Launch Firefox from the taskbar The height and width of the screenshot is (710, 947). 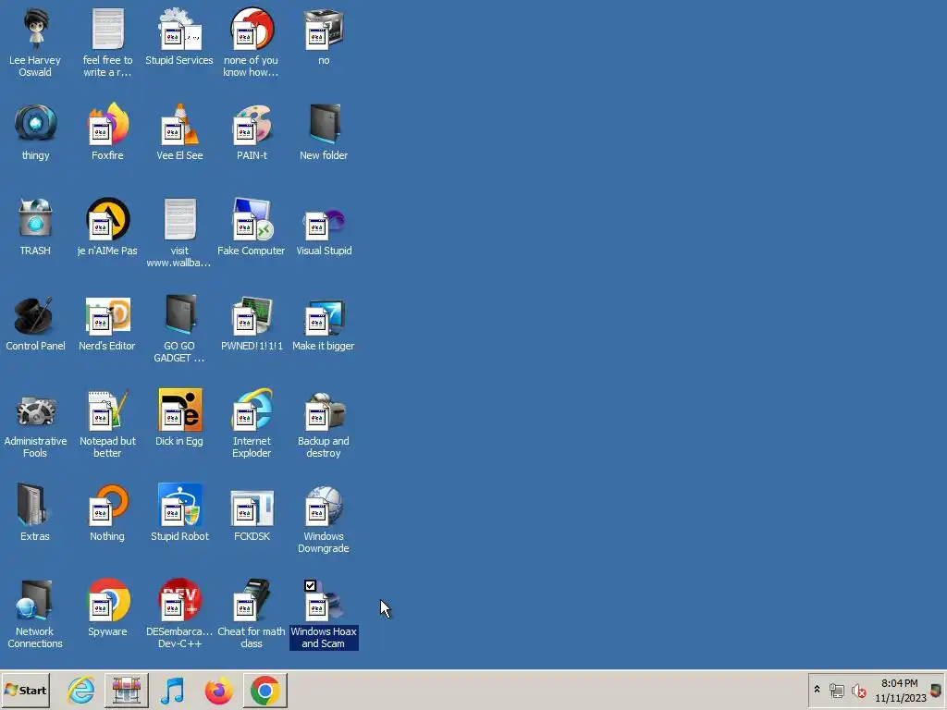(218, 691)
